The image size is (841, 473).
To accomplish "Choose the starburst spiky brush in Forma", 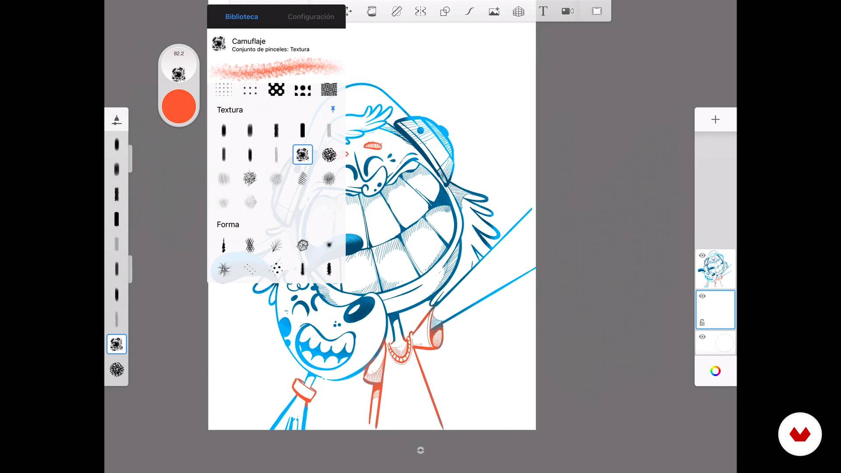I will point(224,269).
